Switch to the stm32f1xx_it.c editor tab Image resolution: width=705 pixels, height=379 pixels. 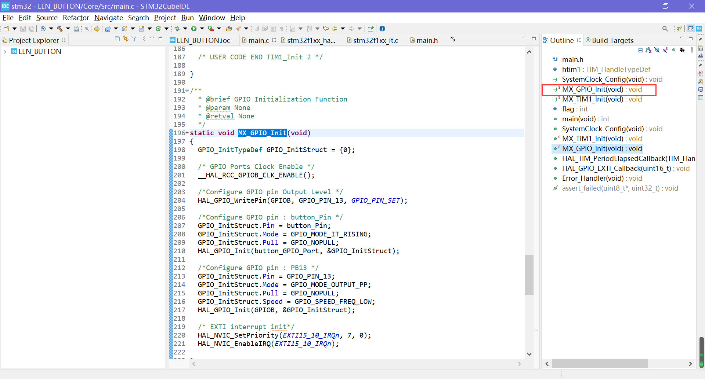coord(372,40)
